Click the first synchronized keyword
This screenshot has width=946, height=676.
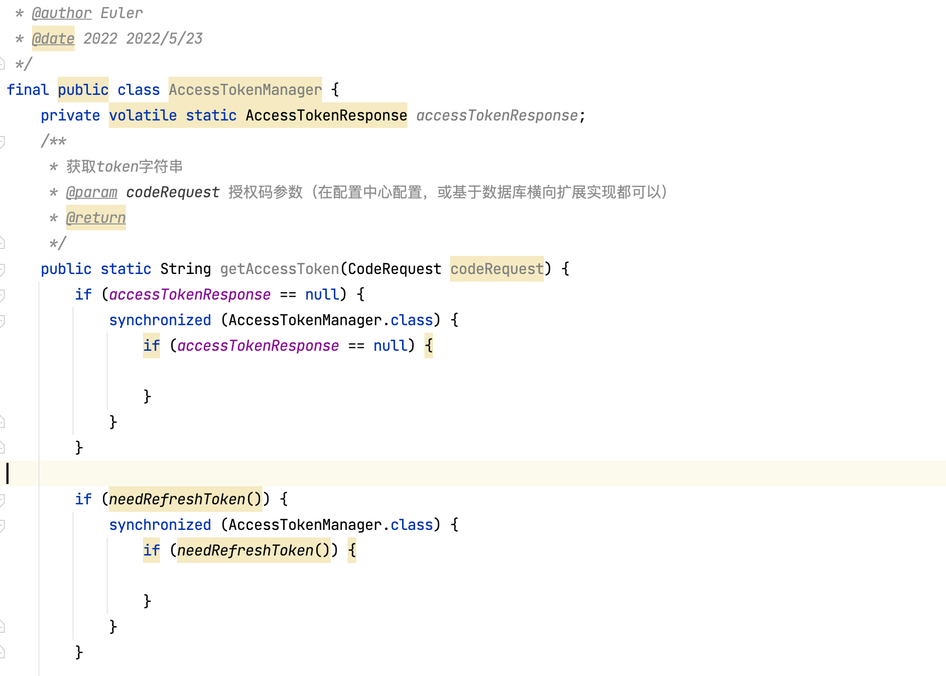pos(160,320)
